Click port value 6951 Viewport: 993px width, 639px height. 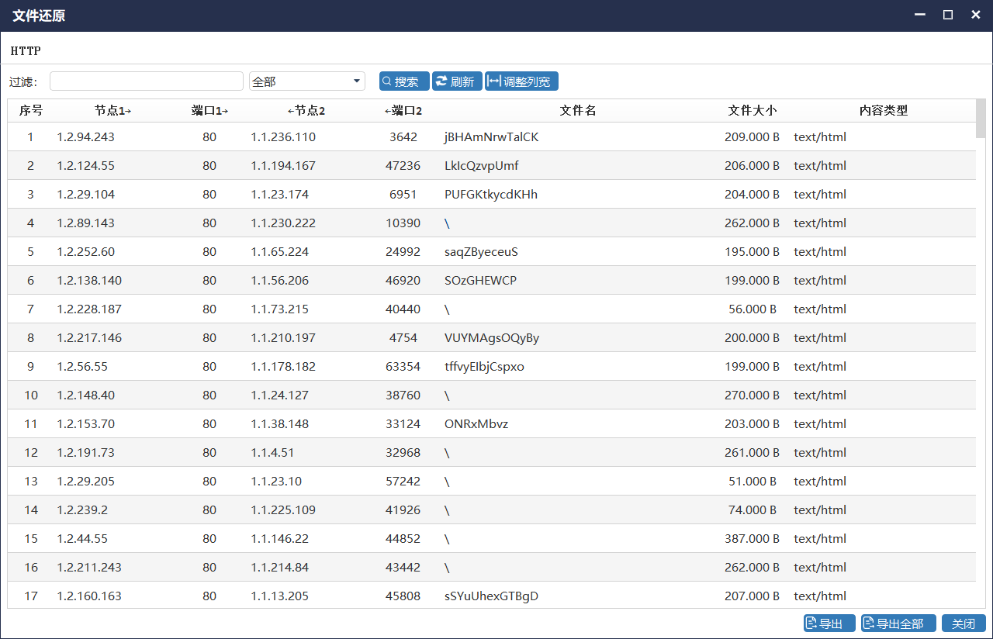(403, 195)
